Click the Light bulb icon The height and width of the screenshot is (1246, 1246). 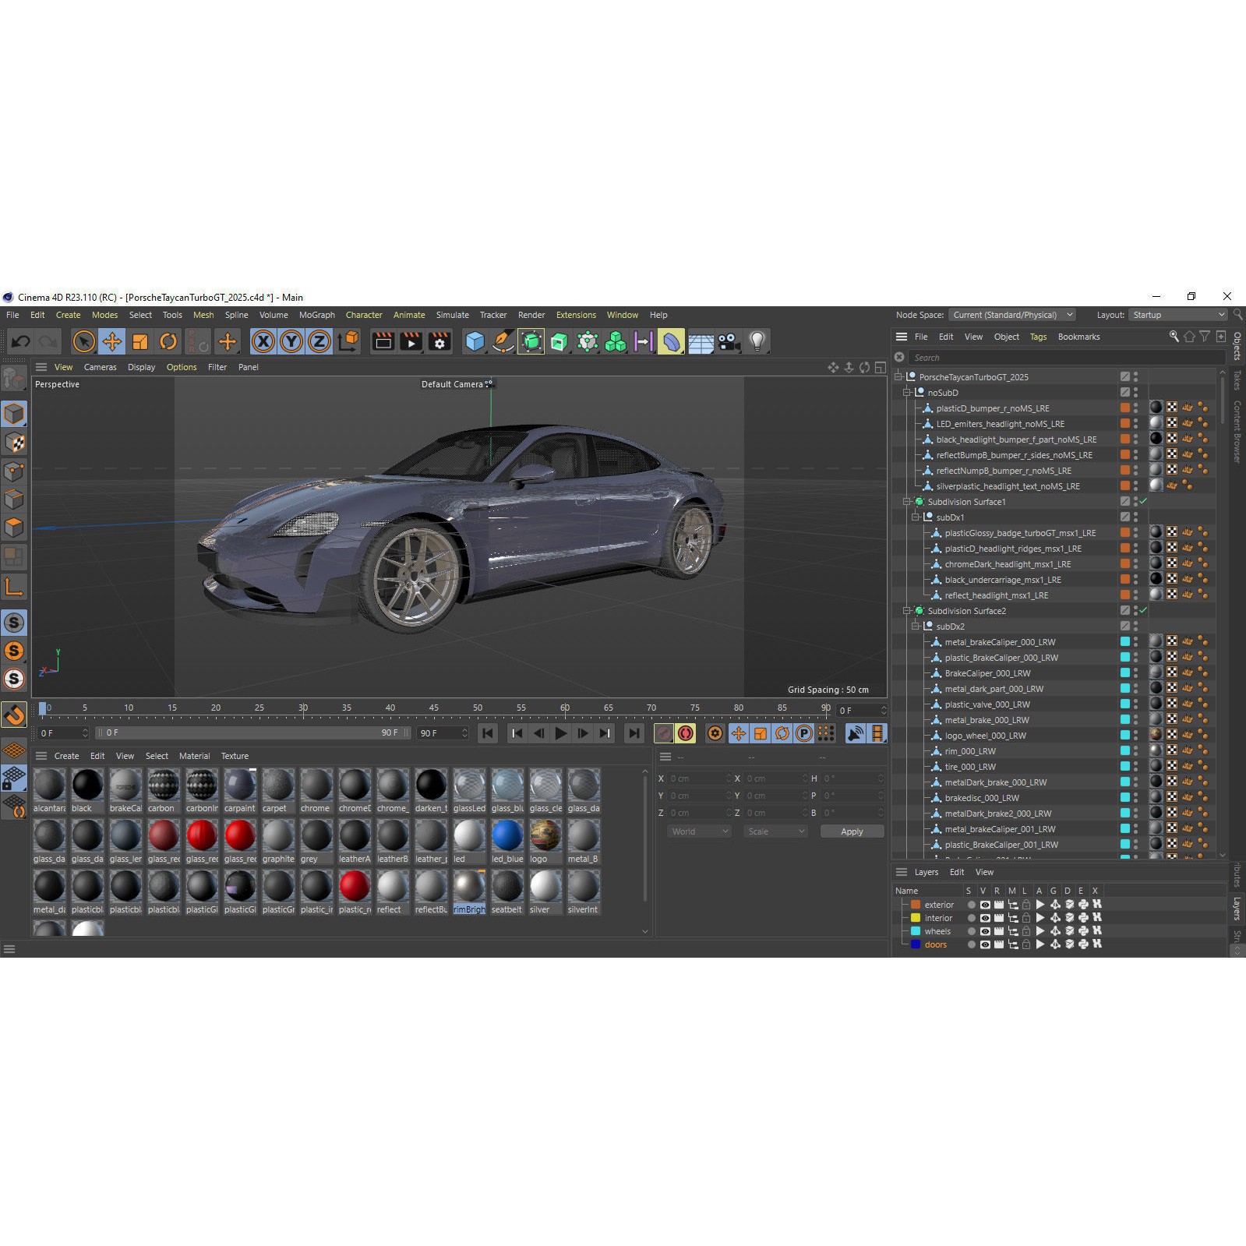pos(757,341)
